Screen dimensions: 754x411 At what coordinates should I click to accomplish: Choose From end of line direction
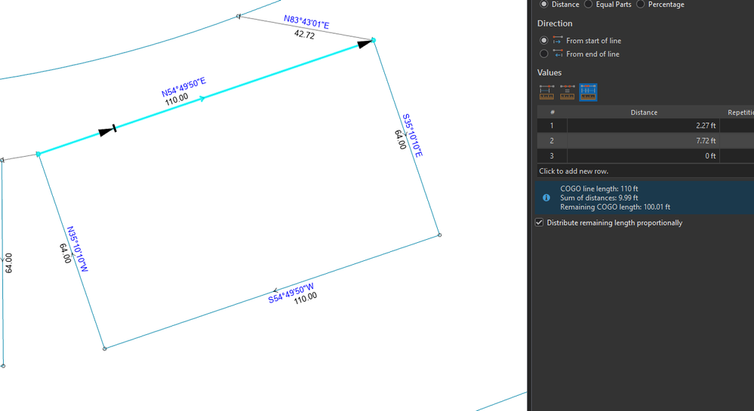(544, 54)
